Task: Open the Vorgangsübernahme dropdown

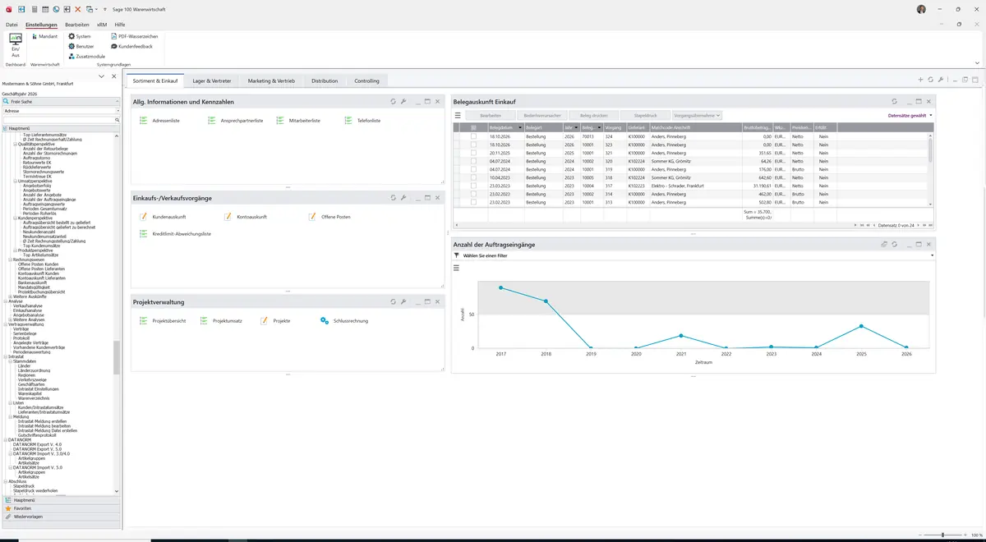Action: pos(697,116)
